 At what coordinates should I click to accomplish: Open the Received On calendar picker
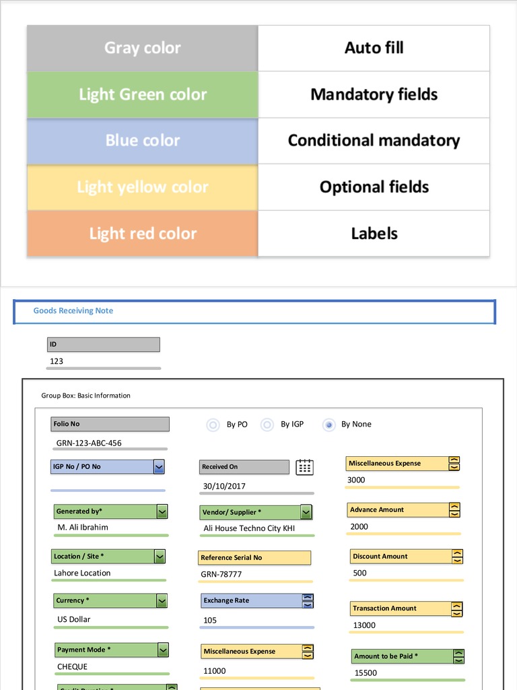304,467
